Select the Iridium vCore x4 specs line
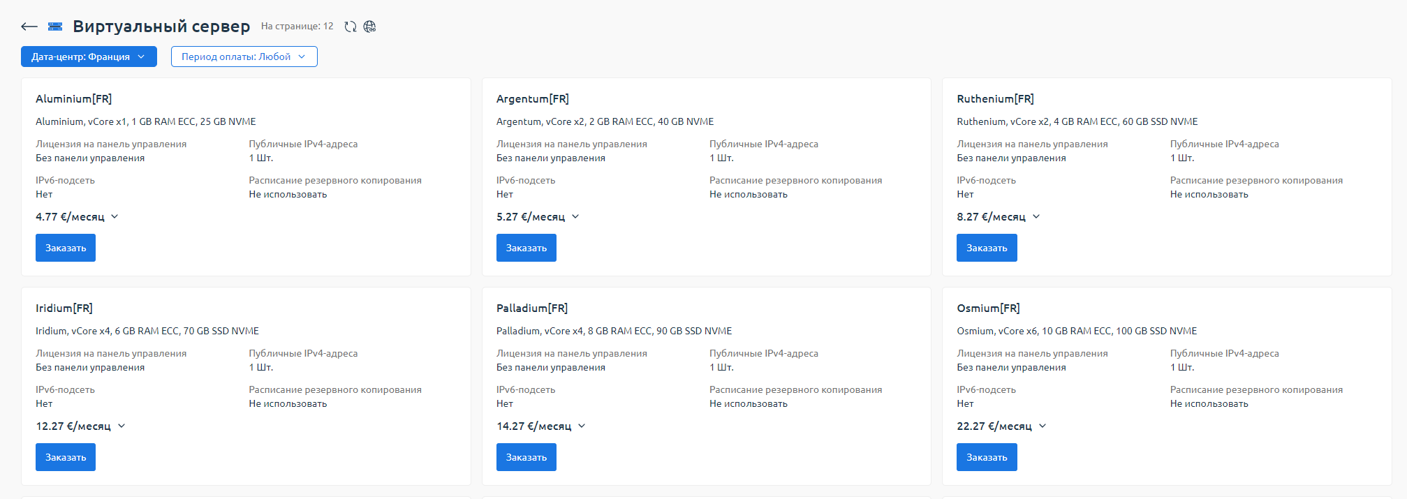Viewport: 1407px width, 499px height. 147,331
